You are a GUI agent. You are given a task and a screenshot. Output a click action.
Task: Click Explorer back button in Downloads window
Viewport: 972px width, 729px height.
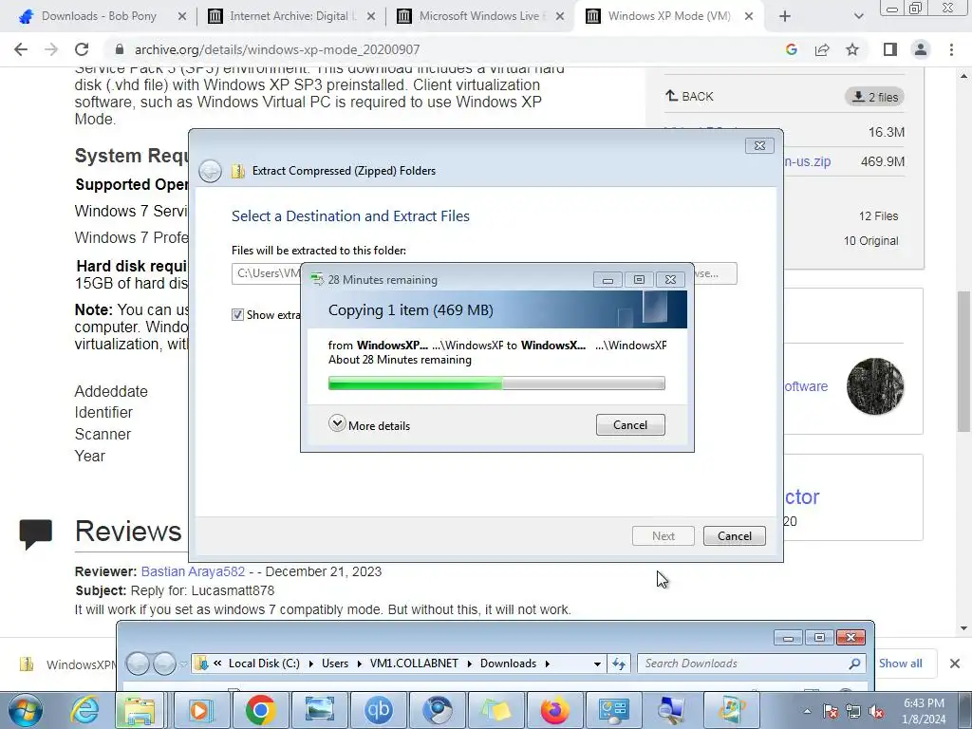[x=138, y=664]
